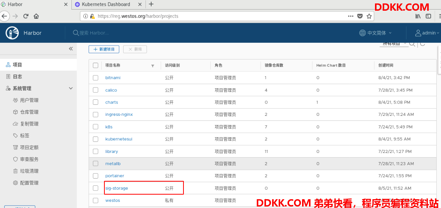
Task: Click the project search magnifier icon
Action: pos(412,44)
